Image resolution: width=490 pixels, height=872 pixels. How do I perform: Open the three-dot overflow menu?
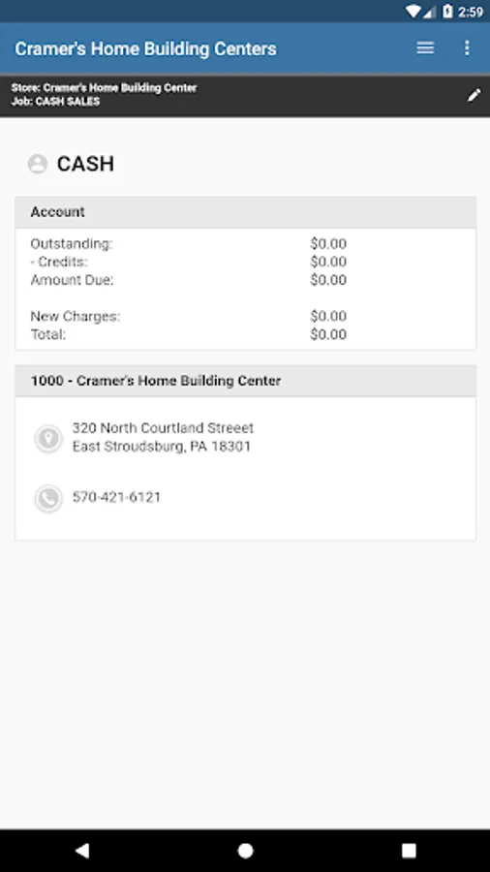coord(467,48)
